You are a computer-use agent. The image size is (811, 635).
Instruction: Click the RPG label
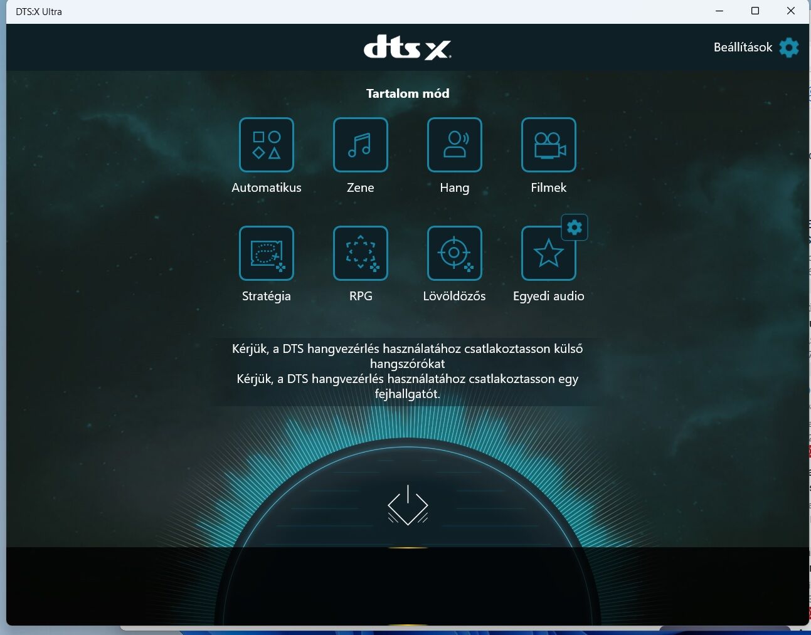coord(361,296)
